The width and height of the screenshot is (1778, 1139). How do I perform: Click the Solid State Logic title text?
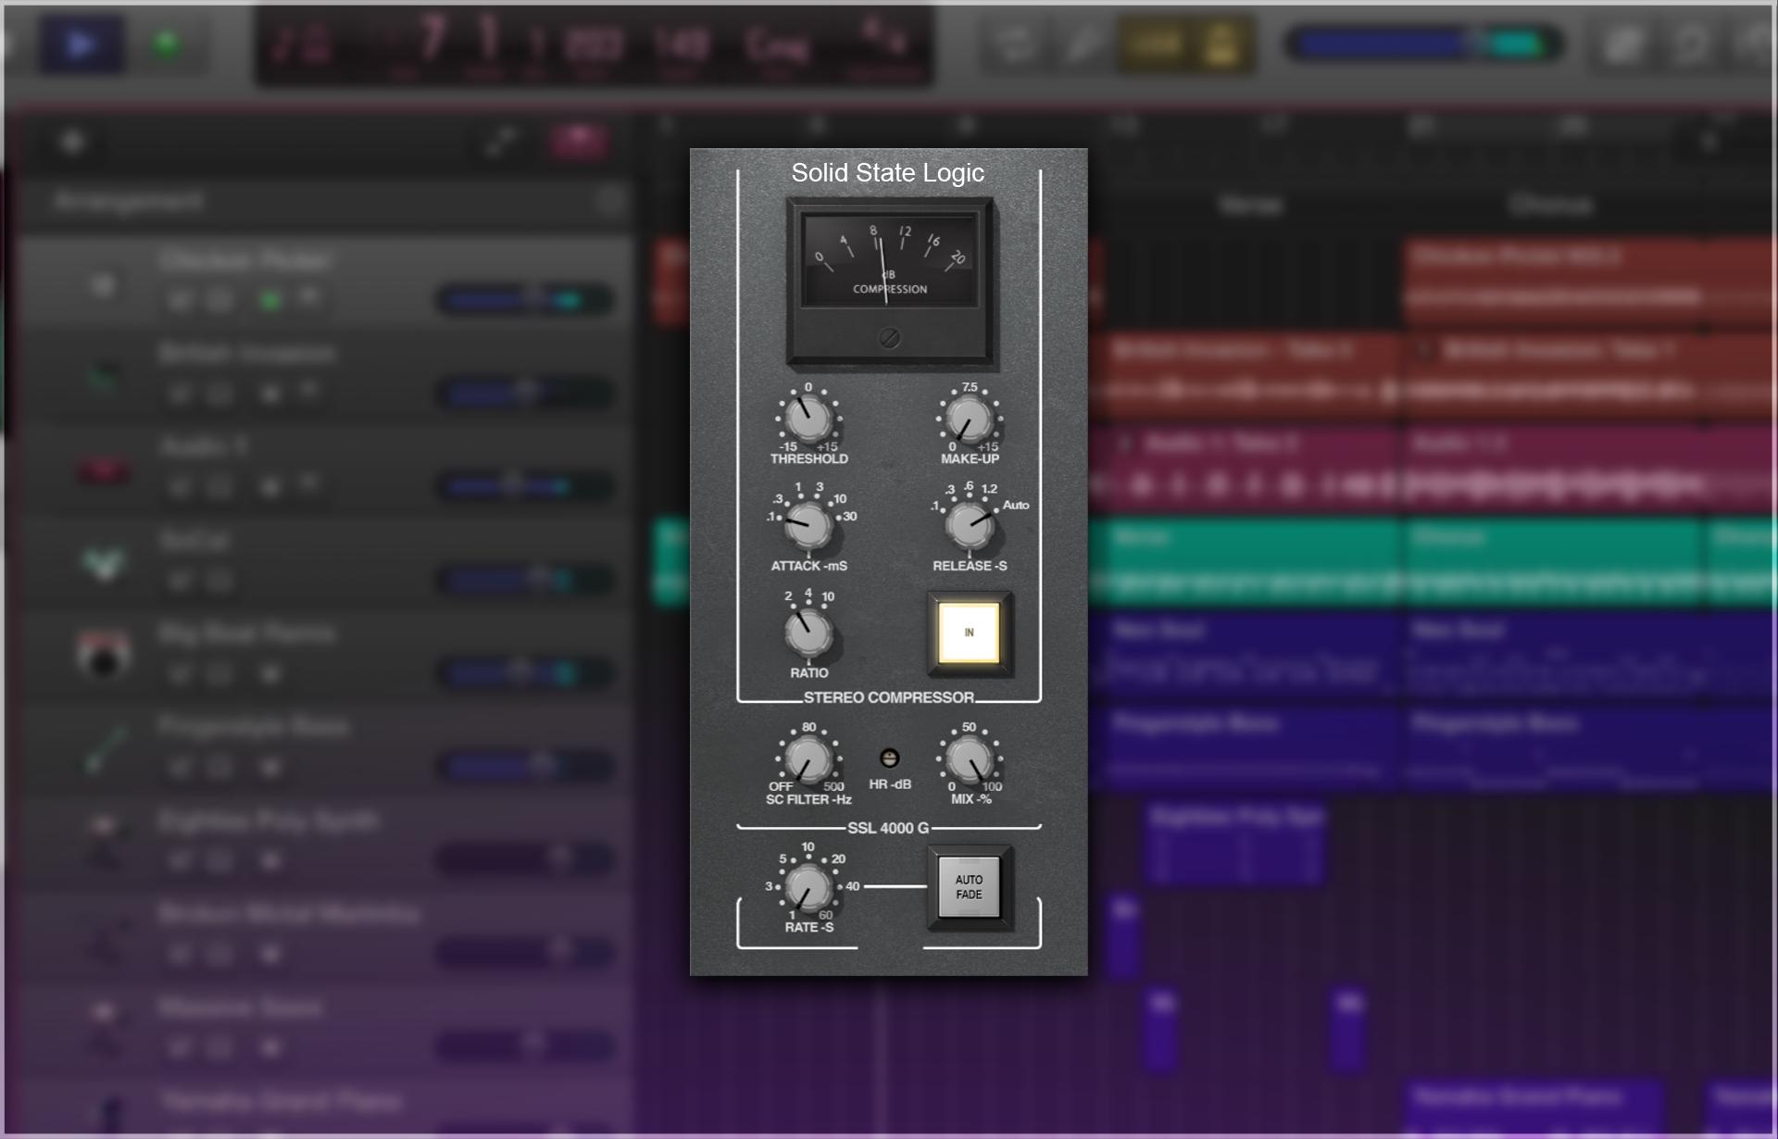[x=887, y=173]
